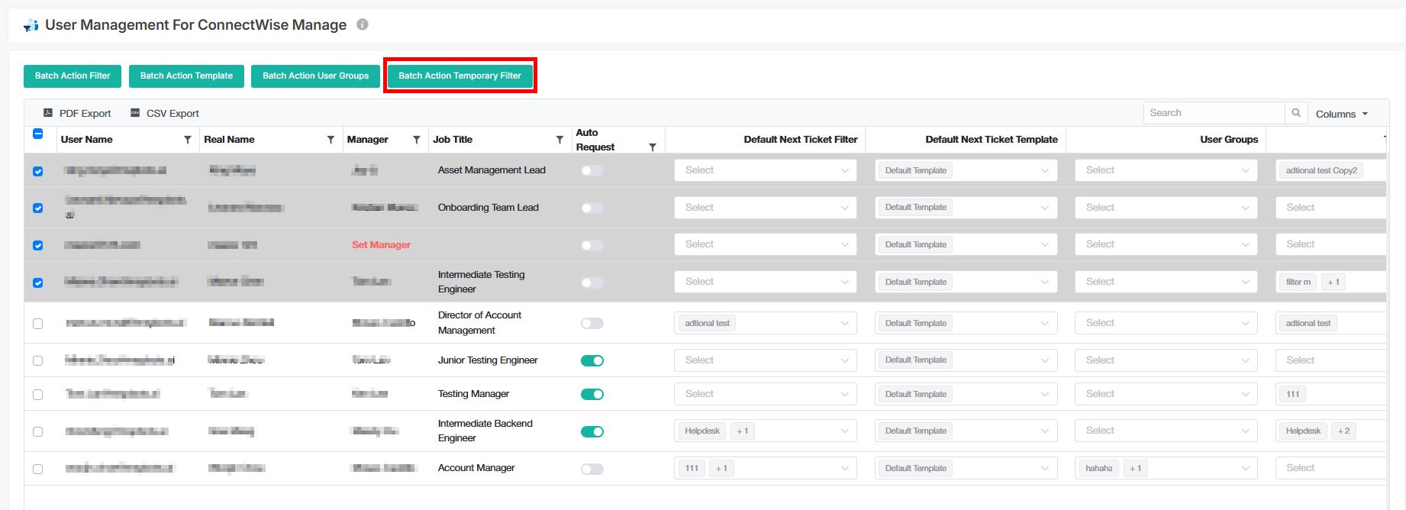Click the search magnifier icon
The height and width of the screenshot is (510, 1406).
1295,113
